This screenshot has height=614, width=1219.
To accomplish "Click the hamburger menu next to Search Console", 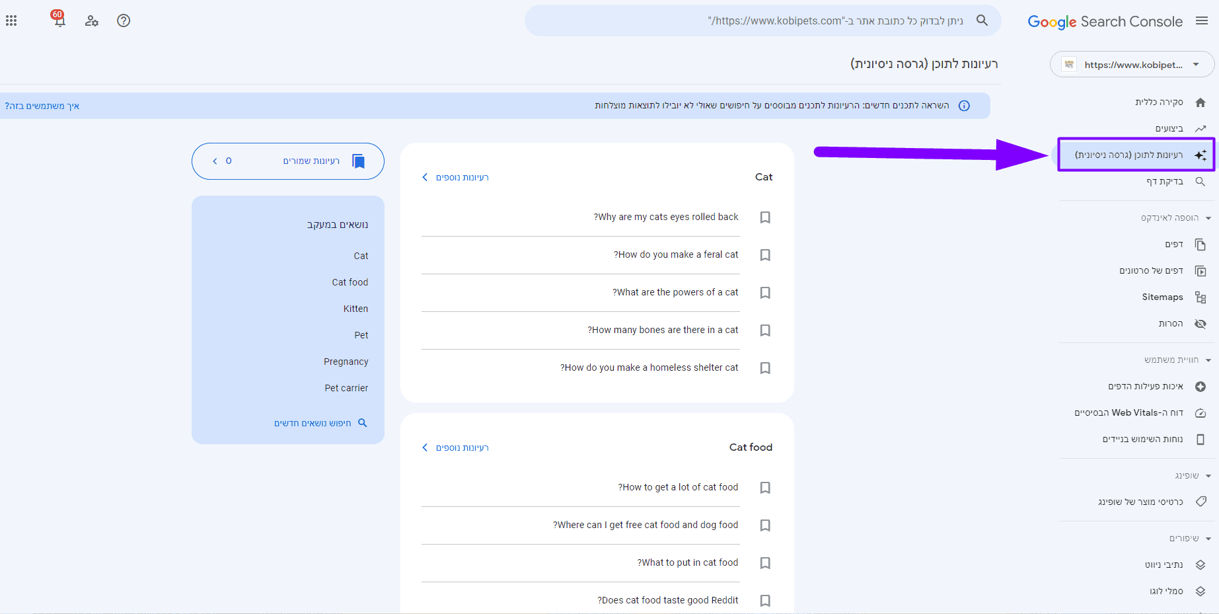I will click(1202, 21).
